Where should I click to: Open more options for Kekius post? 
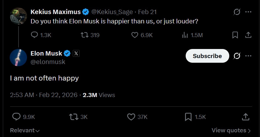(x=248, y=12)
